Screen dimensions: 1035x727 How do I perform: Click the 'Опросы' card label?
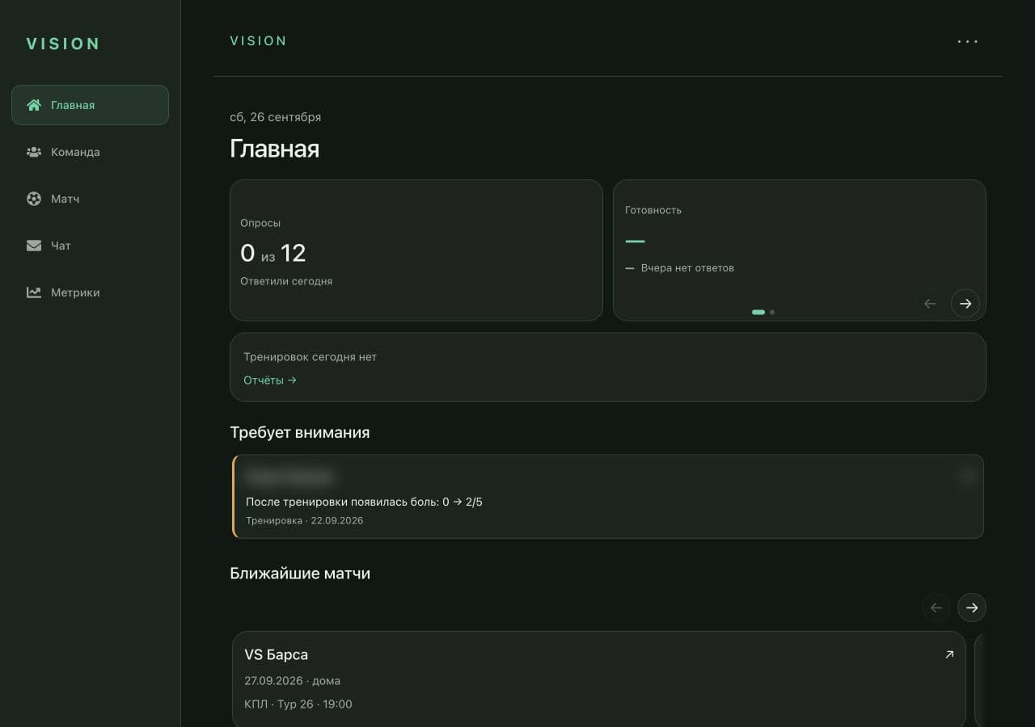260,223
